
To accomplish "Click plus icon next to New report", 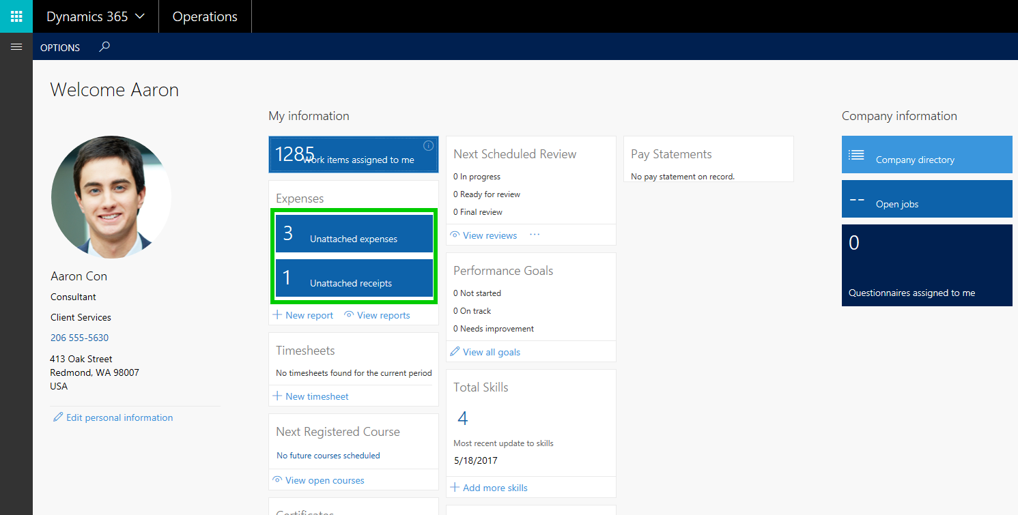I will 277,315.
